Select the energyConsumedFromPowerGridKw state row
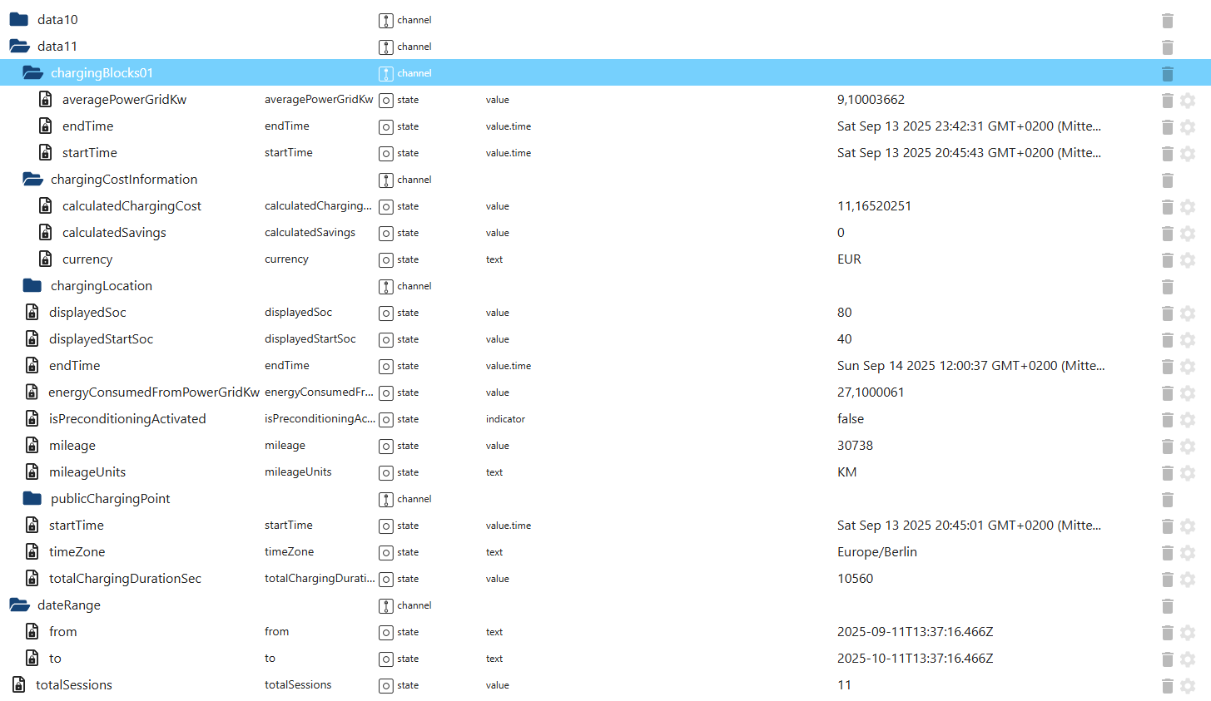The image size is (1211, 701). tap(153, 392)
